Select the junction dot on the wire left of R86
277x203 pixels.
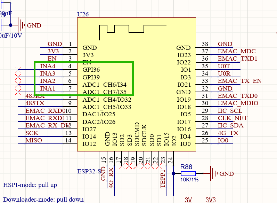tap(173, 173)
